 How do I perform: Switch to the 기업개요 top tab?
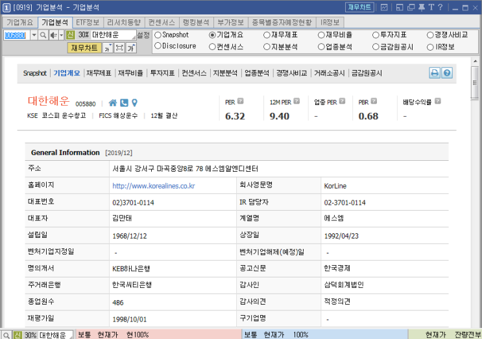[19, 23]
